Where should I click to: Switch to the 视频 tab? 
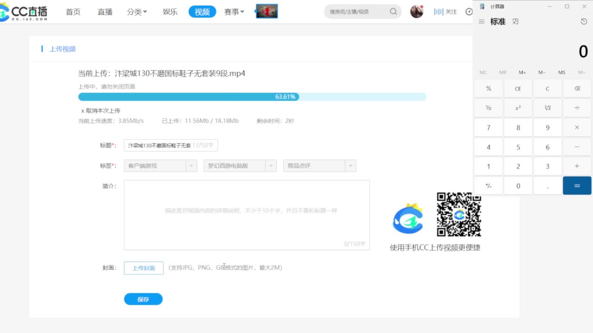pos(202,12)
